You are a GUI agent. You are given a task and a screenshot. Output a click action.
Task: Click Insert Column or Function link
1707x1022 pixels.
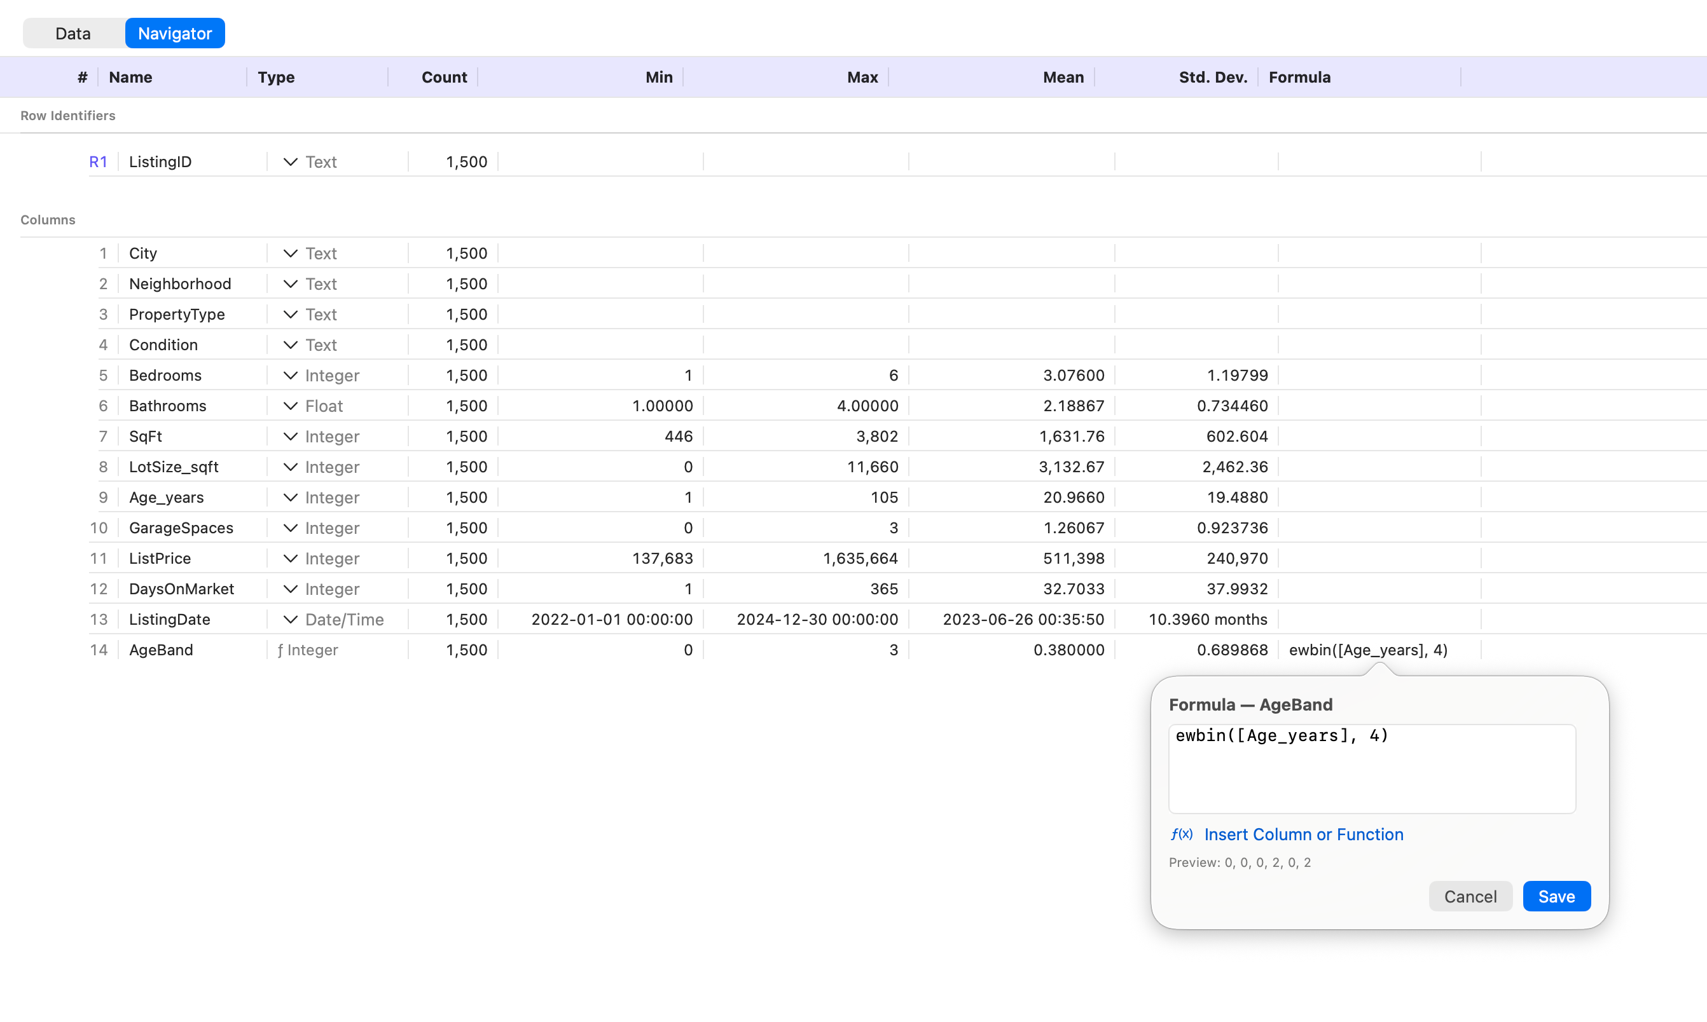point(1303,834)
